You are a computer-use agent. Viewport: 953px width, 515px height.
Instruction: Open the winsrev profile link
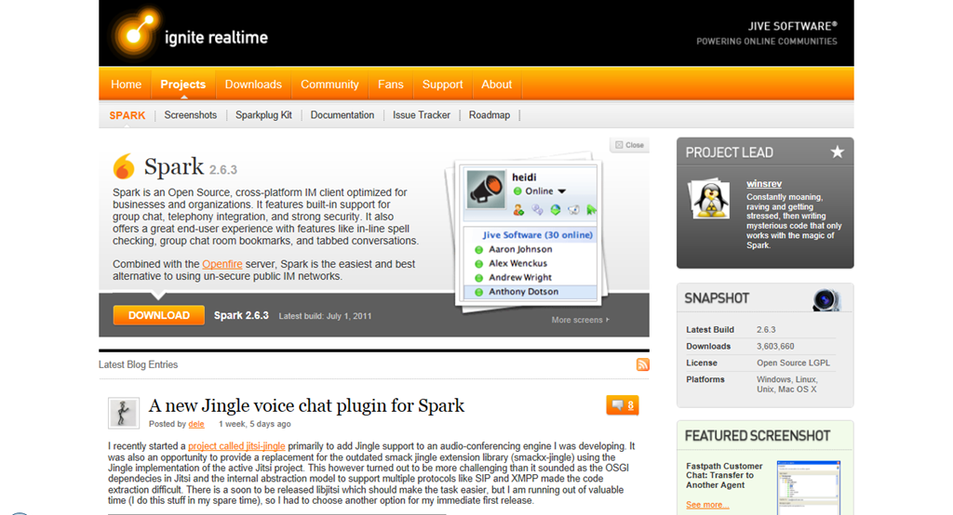click(764, 184)
